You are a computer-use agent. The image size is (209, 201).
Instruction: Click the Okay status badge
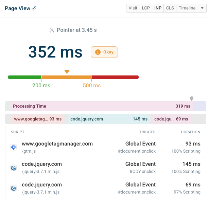[x=104, y=52]
